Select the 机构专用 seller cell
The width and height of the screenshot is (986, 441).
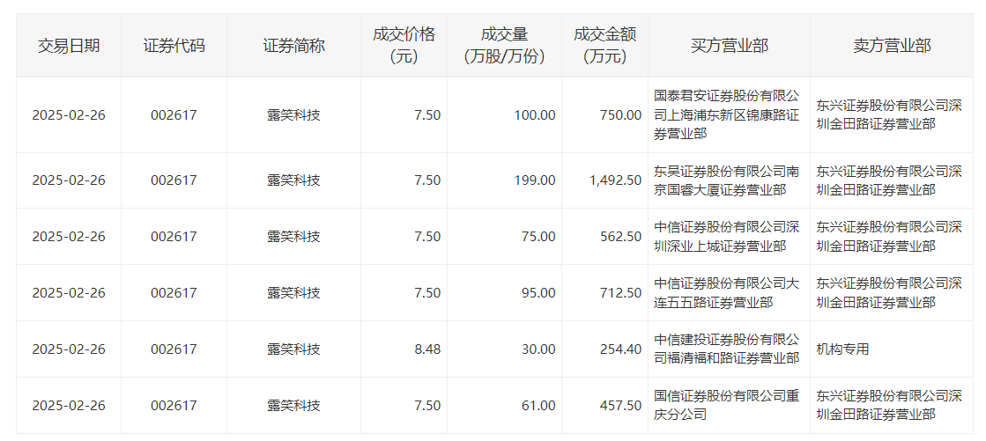[x=842, y=349]
